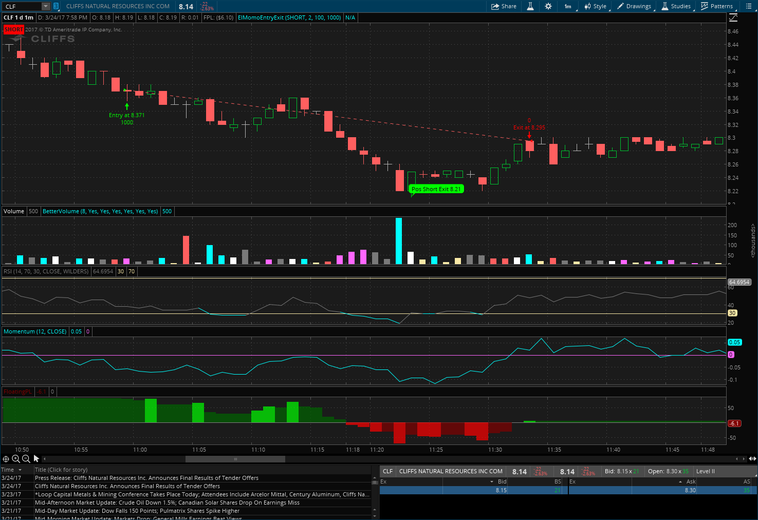Click Level II label

(705, 471)
